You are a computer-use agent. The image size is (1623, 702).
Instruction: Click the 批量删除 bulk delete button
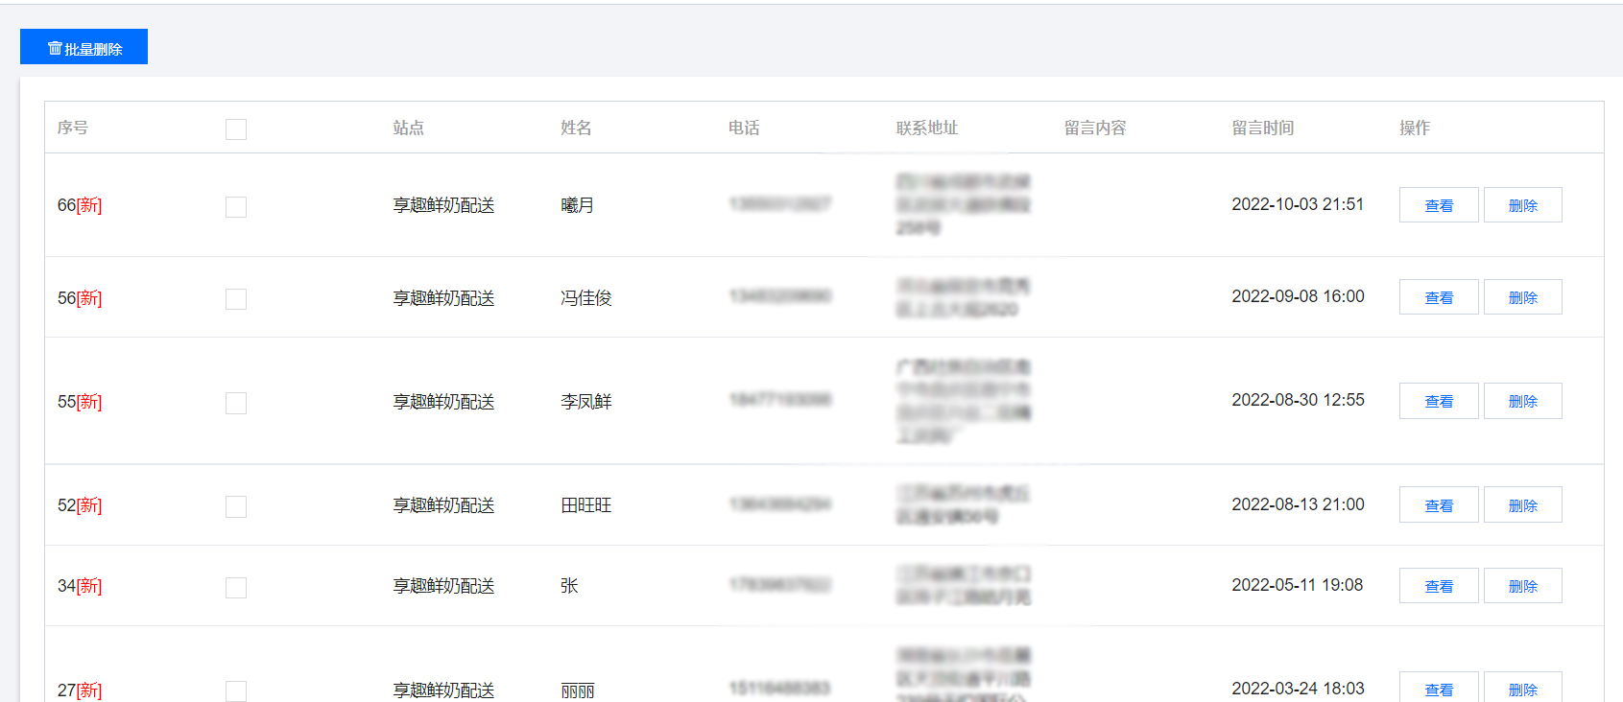coord(84,47)
